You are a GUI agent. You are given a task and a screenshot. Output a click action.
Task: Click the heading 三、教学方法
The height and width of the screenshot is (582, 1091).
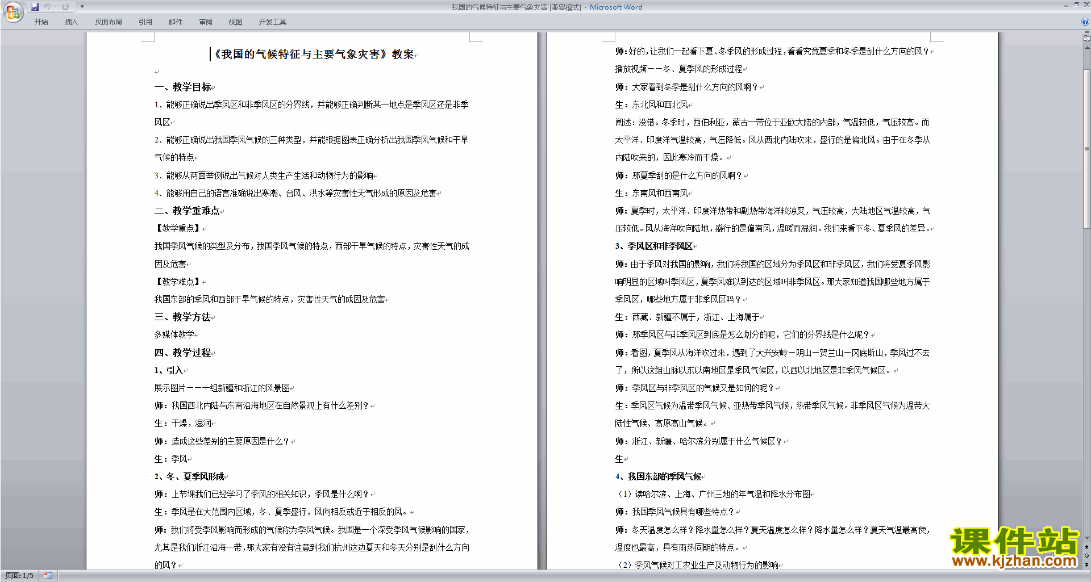coord(183,317)
